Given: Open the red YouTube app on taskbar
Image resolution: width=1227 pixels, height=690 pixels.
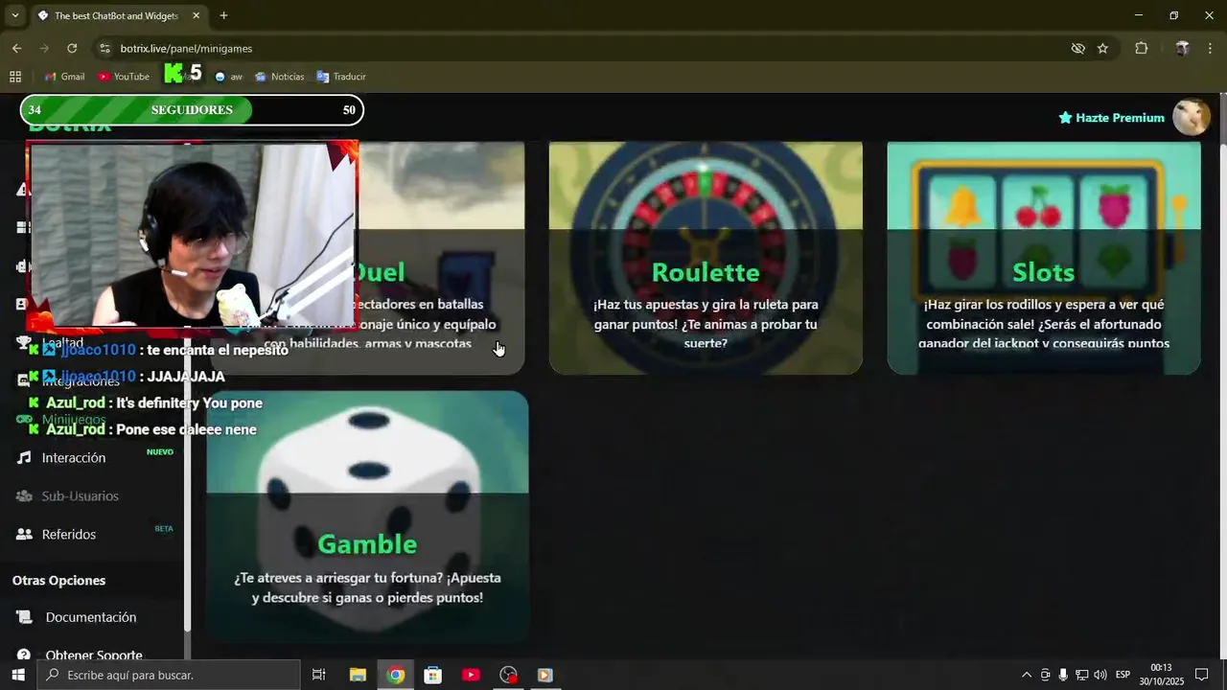Looking at the screenshot, I should [471, 675].
